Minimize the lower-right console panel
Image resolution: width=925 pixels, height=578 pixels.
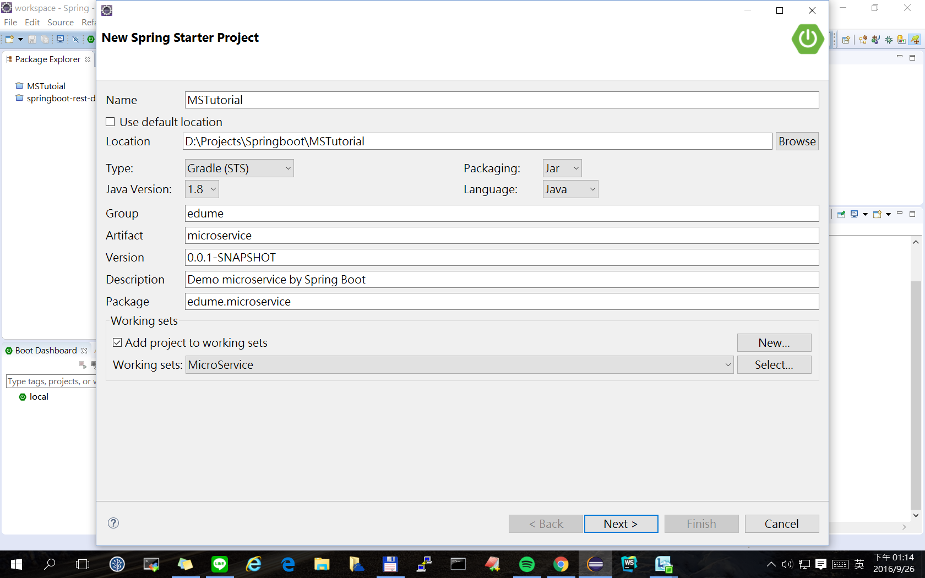900,213
